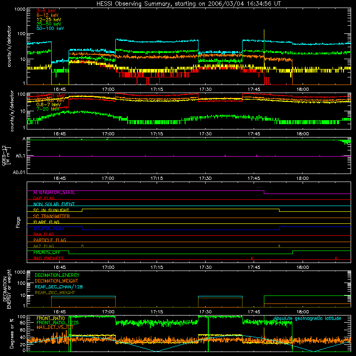
Task: Click the ECLIPSE_FLAG label
Action: click(x=49, y=228)
